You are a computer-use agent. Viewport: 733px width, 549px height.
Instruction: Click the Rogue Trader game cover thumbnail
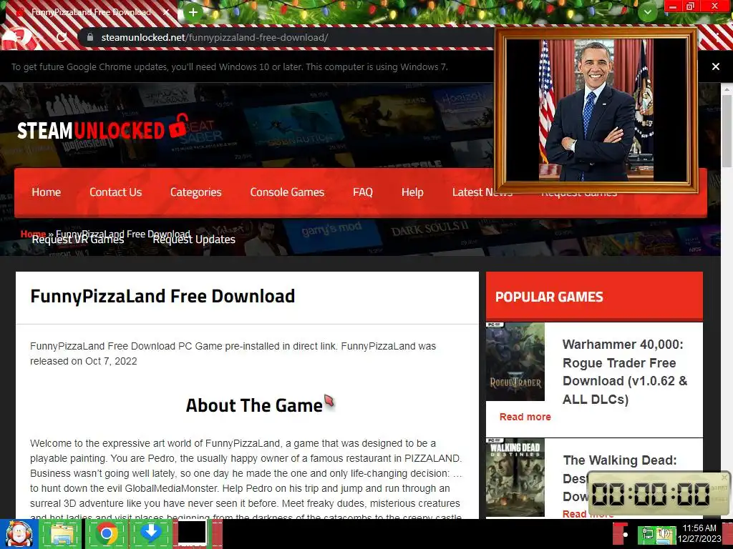(515, 361)
